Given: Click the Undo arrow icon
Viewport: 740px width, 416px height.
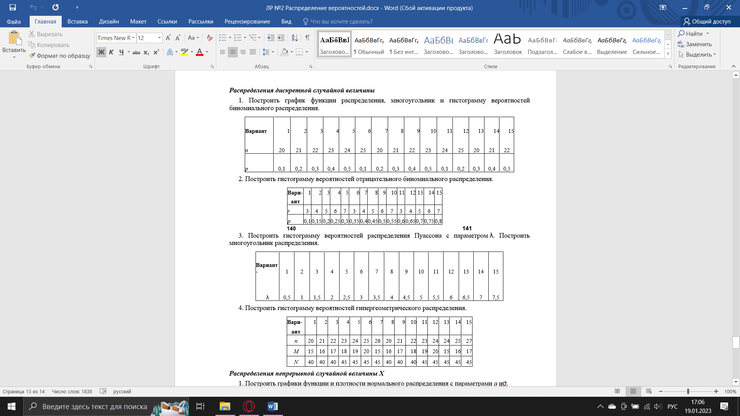Looking at the screenshot, I should tap(33, 7).
